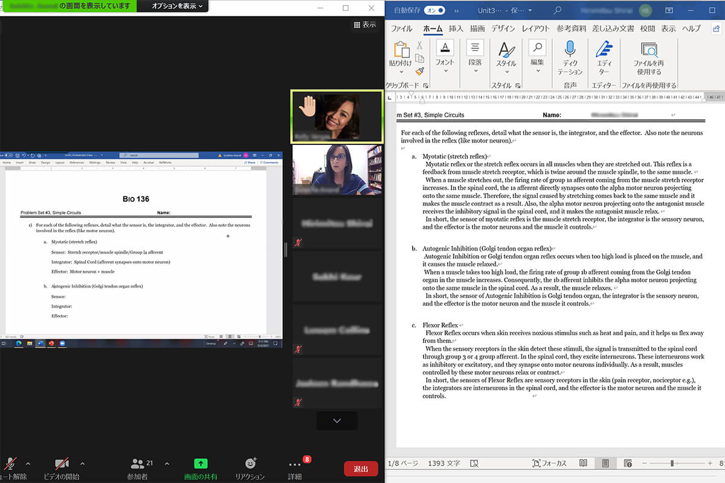Expand Word quick access toolbar overflow

pyautogui.click(x=456, y=10)
